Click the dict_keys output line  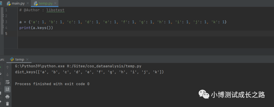(x=89, y=72)
